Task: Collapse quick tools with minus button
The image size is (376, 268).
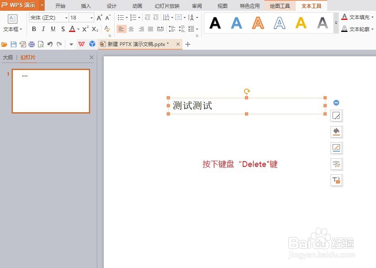Action: (336, 103)
